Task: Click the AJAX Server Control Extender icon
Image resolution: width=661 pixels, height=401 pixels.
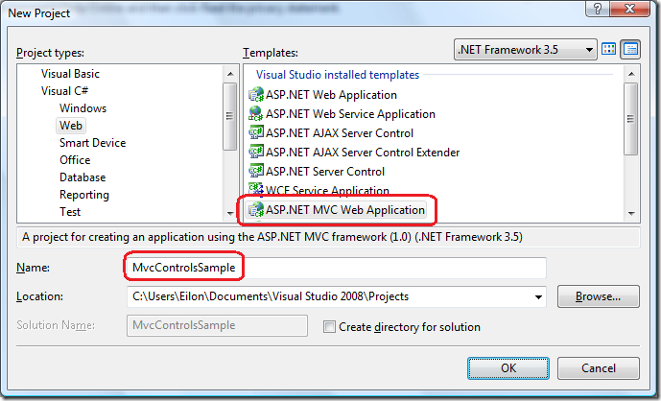Action: coord(256,152)
